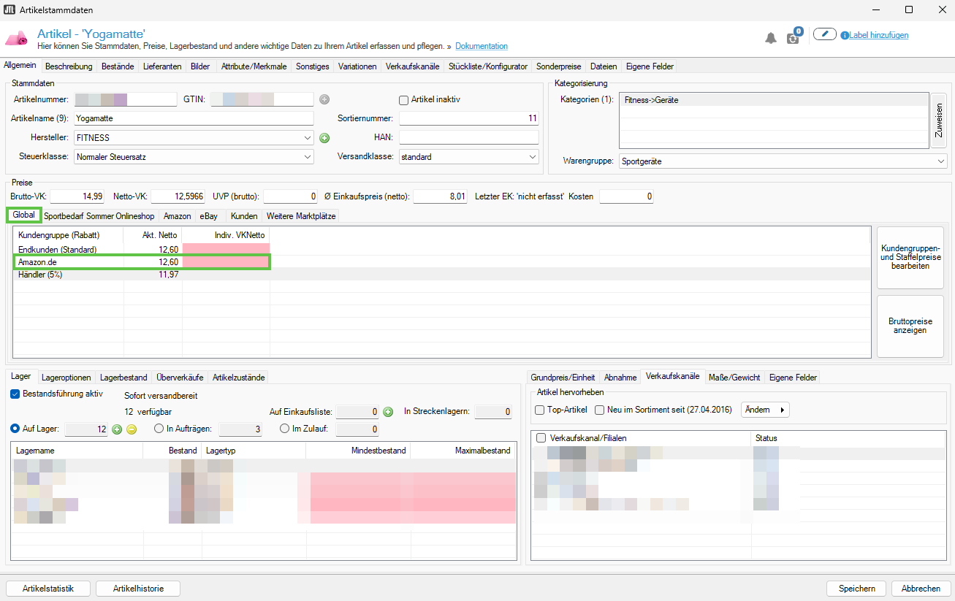Click the sync icon with badge
The width and height of the screenshot is (955, 601).
pyautogui.click(x=794, y=37)
